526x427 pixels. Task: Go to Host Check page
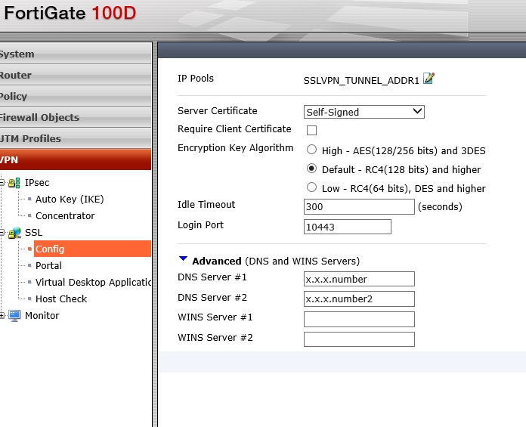[61, 299]
